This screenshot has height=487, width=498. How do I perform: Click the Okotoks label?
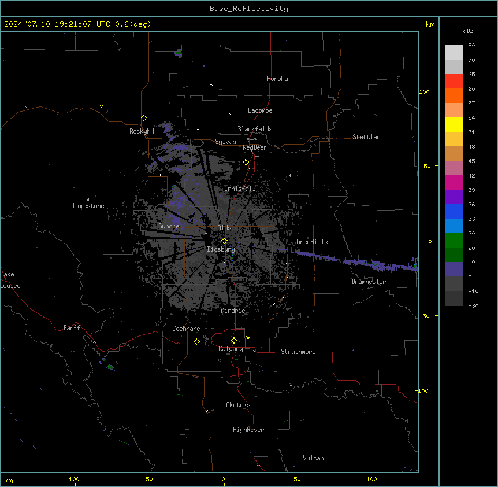(x=238, y=405)
